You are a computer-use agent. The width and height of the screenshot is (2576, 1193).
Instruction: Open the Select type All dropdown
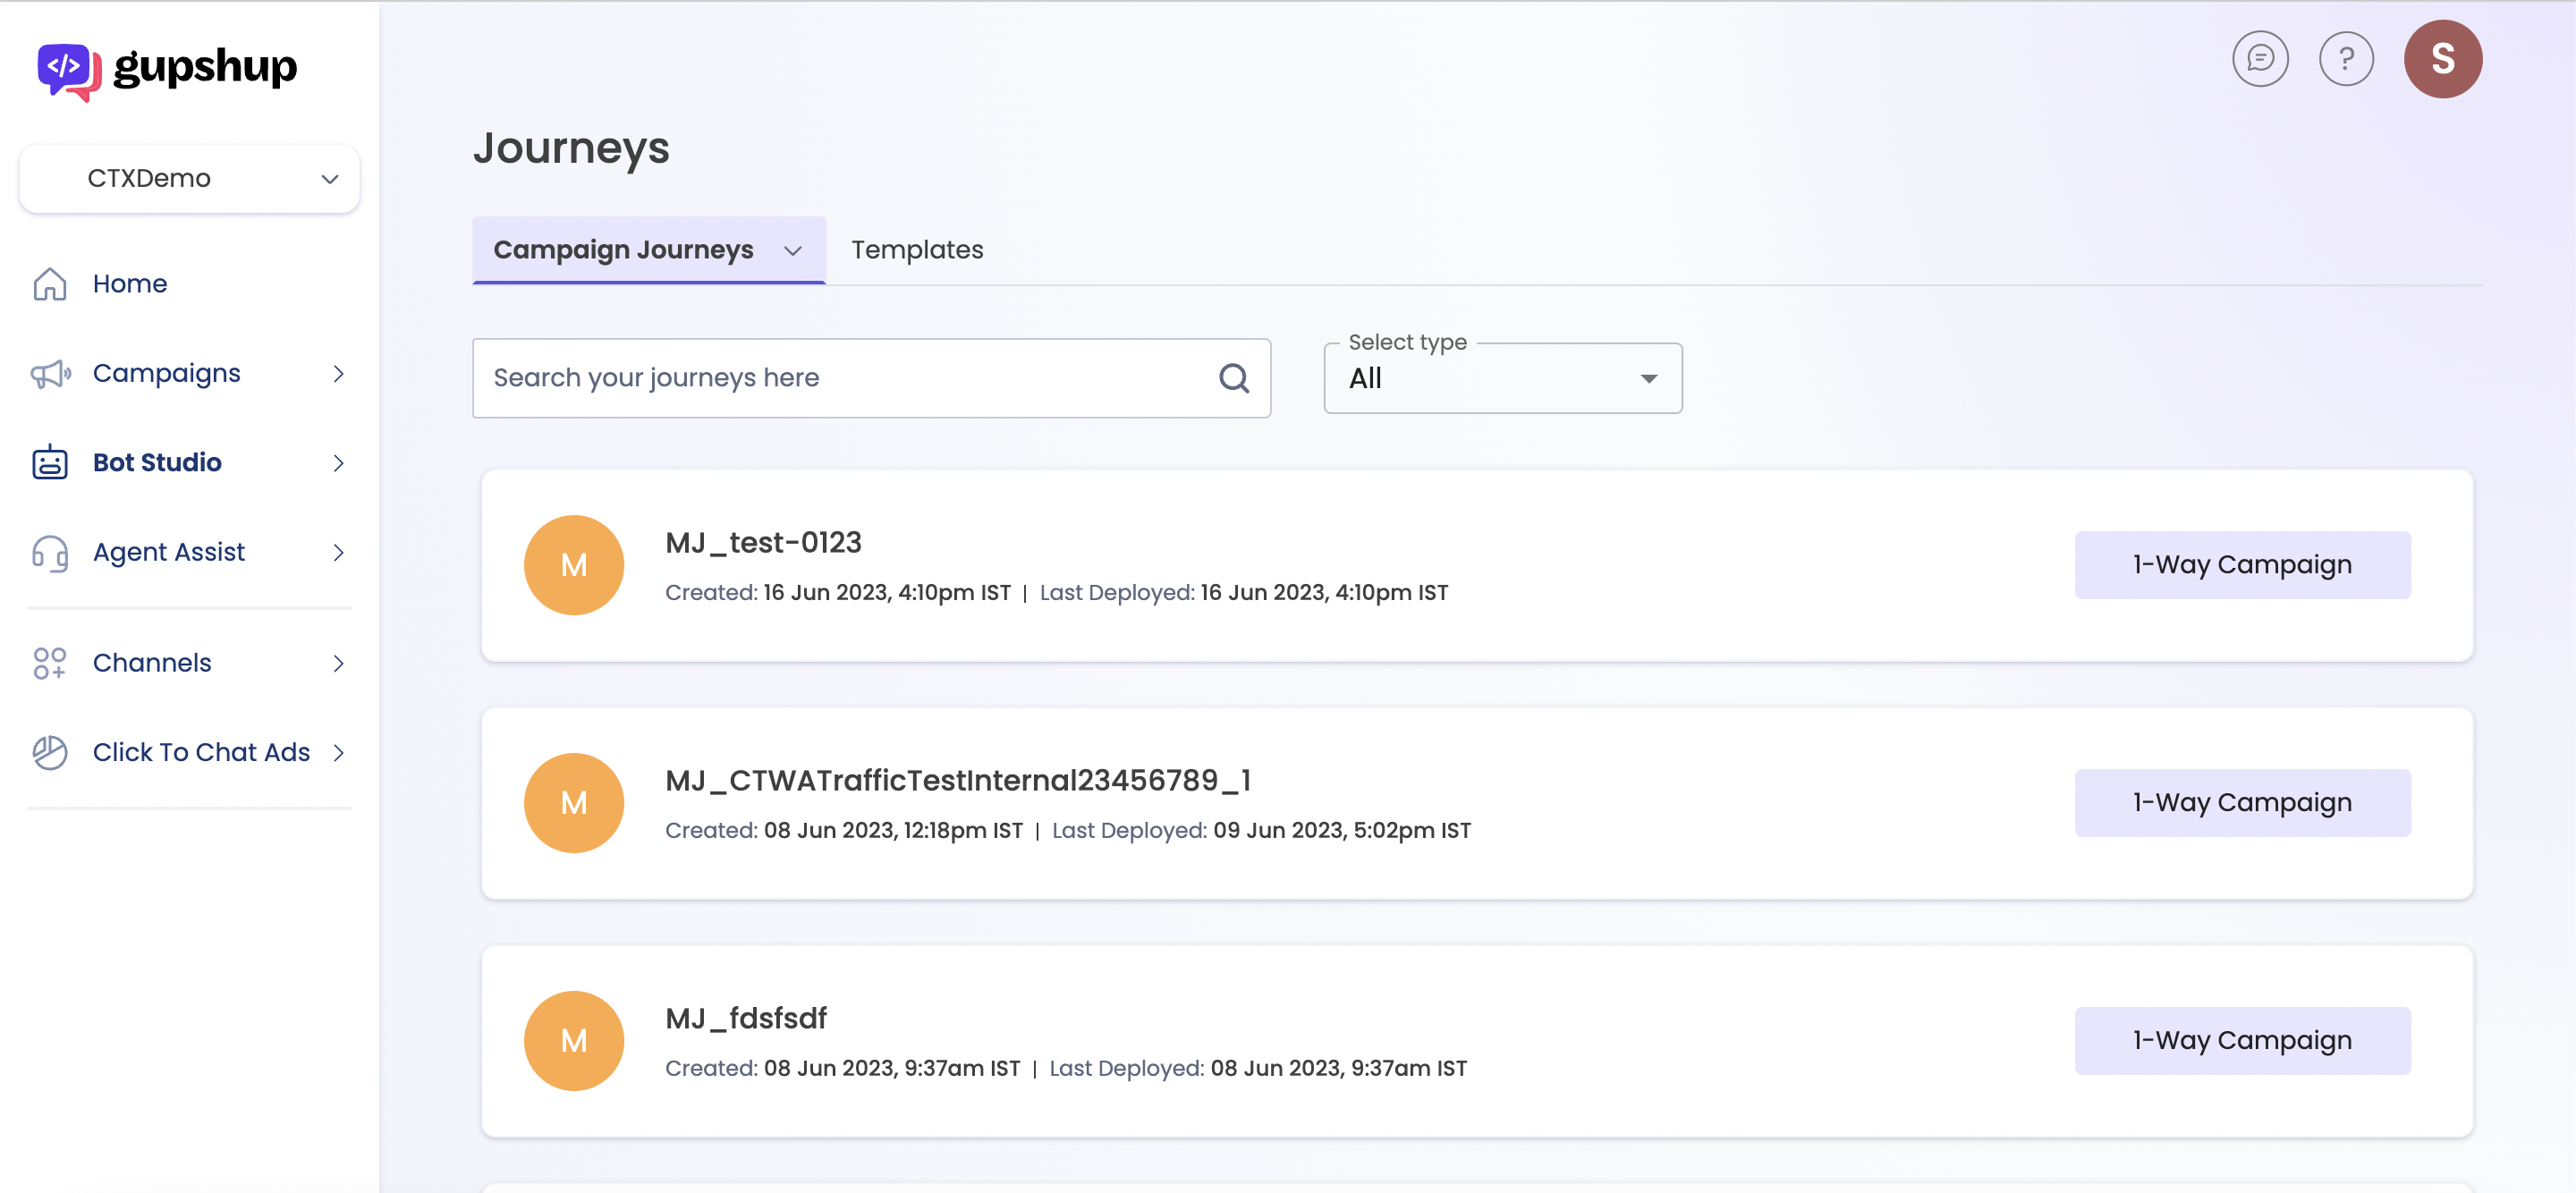point(1501,379)
